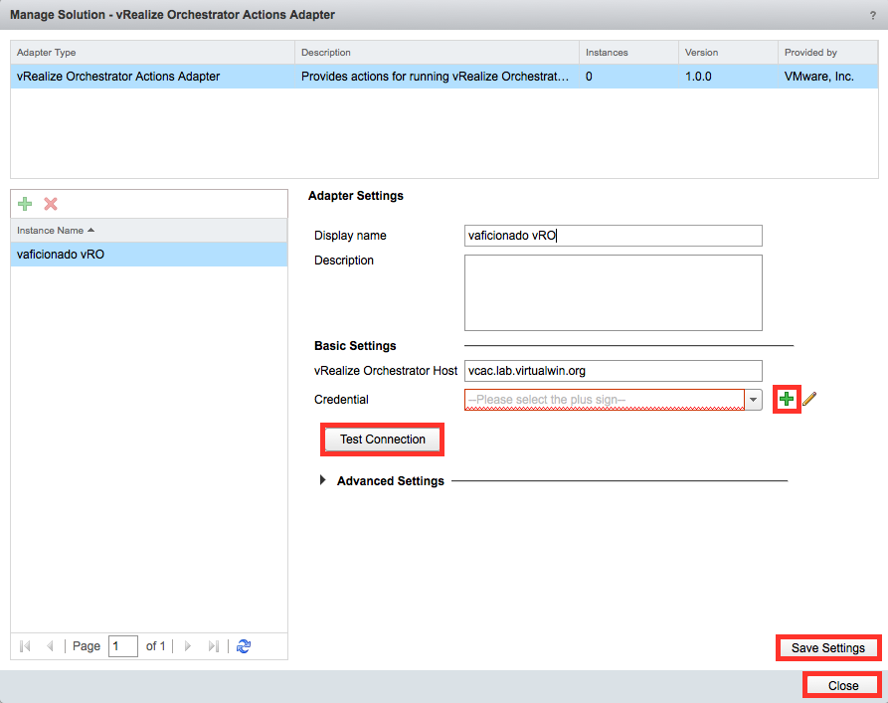The width and height of the screenshot is (888, 703).
Task: Save the adapter settings
Action: tap(828, 648)
